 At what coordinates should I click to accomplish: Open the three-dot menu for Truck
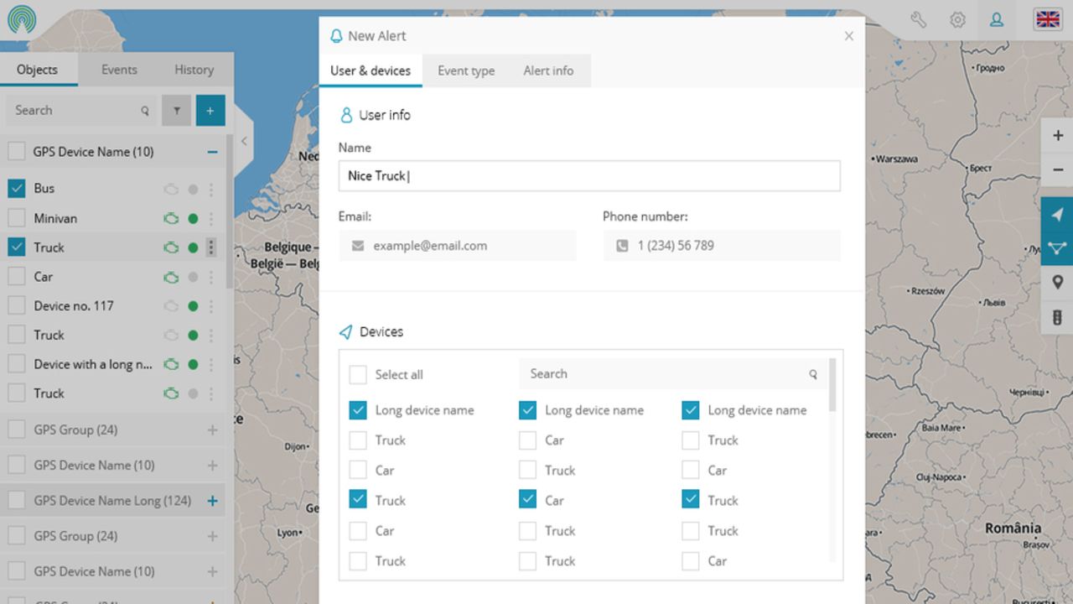click(211, 247)
